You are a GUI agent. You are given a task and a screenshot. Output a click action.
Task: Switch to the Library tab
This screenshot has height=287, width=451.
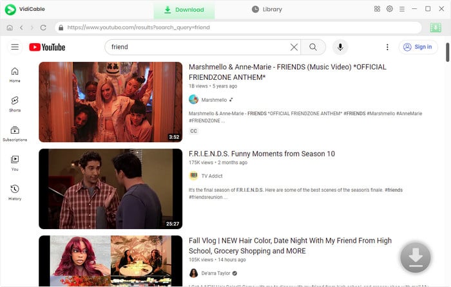(267, 10)
